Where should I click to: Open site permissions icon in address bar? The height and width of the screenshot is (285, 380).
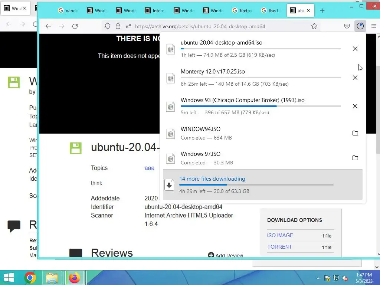click(128, 26)
